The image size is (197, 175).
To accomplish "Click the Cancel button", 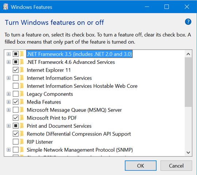I will coord(176,166).
